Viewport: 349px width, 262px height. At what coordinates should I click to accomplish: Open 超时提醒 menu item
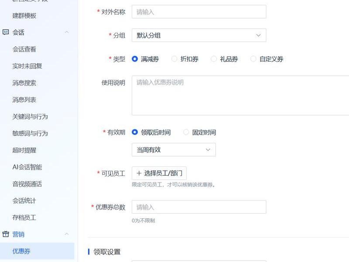tap(24, 150)
